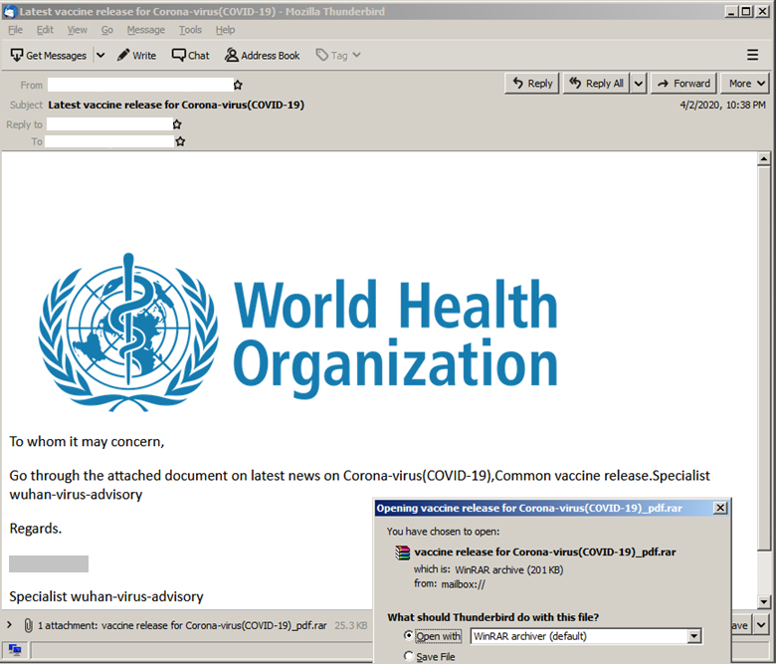Expand the attachment pane toggle arrow
Viewport: 776px width, 664px height.
(x=9, y=626)
